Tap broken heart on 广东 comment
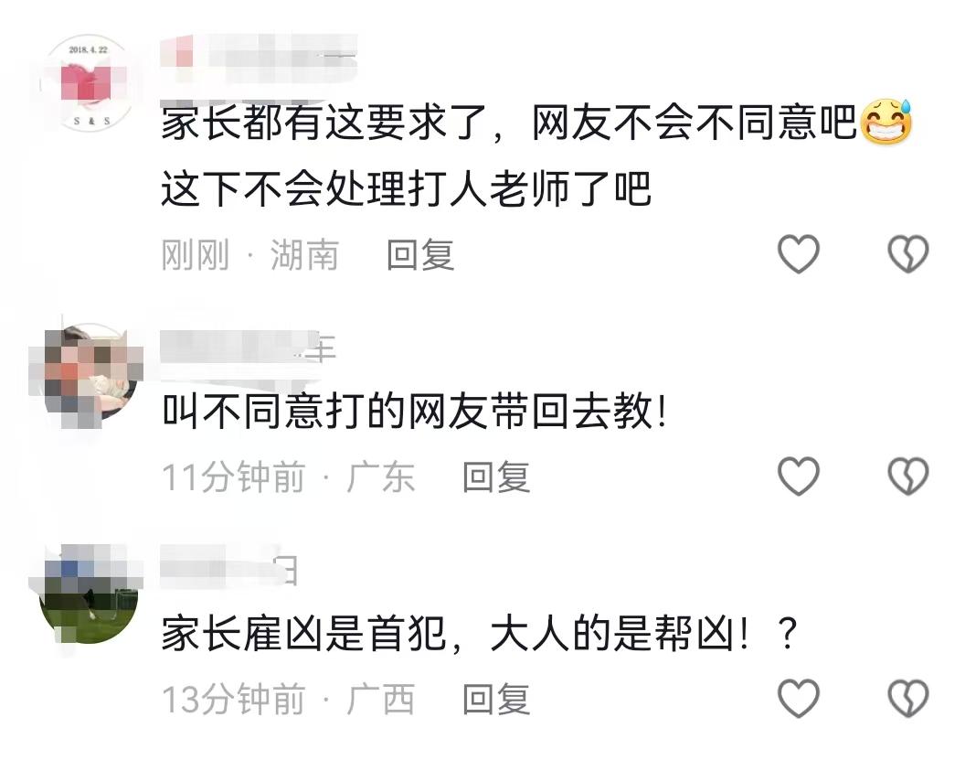The height and width of the screenshot is (760, 976). coord(908,476)
